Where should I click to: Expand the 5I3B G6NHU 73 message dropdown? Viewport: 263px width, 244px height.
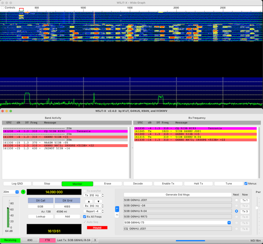229,223
